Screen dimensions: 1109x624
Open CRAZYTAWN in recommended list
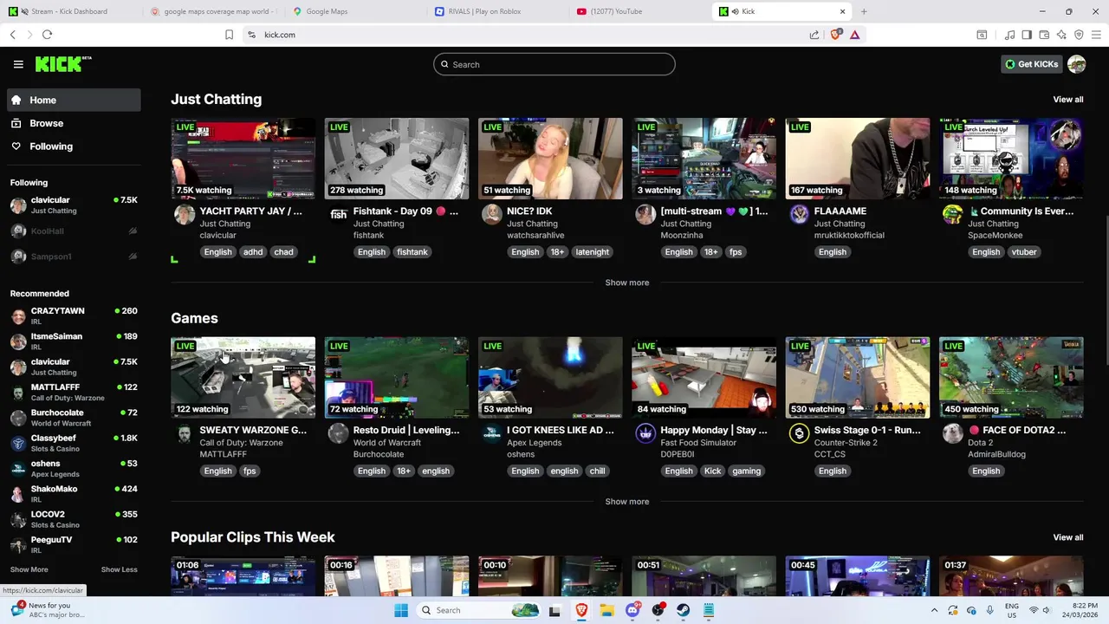tap(74, 315)
